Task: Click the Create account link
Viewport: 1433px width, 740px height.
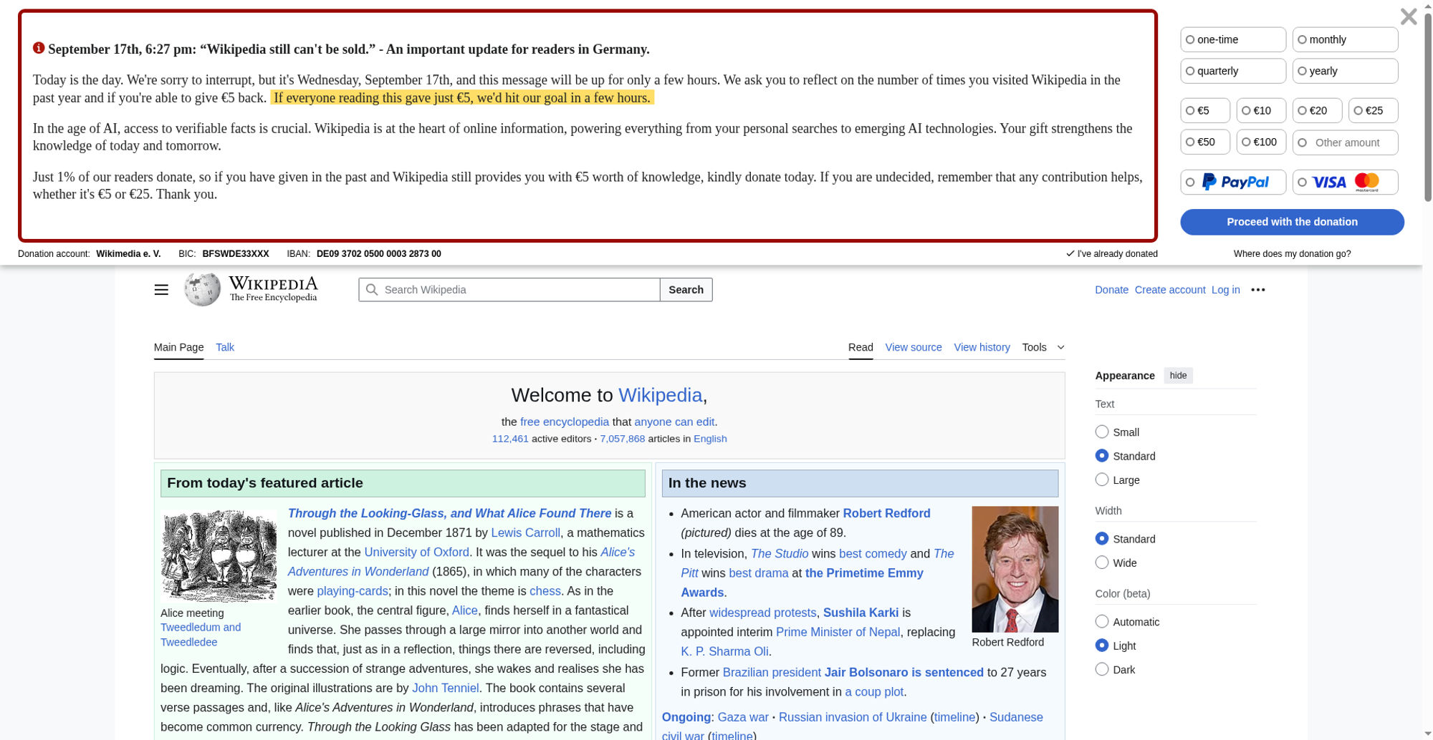Action: (1170, 290)
